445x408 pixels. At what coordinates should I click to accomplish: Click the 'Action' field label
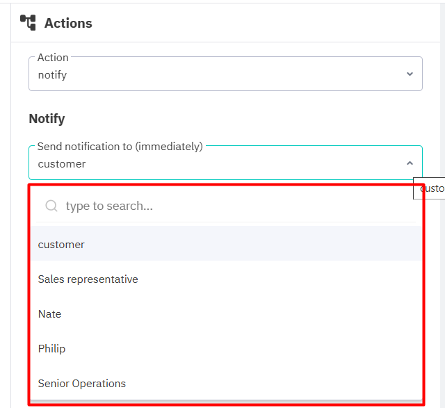(53, 57)
